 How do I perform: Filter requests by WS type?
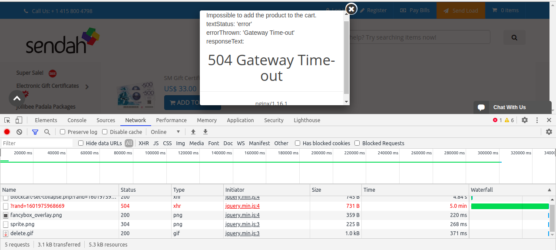[x=241, y=143]
